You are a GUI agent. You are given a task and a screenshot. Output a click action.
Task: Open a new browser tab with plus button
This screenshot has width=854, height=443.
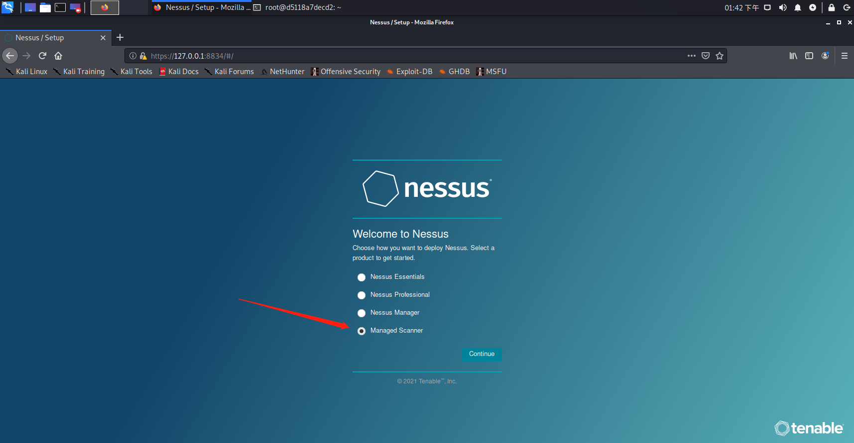(120, 37)
